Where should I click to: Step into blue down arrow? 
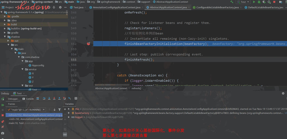tap(49, 98)
